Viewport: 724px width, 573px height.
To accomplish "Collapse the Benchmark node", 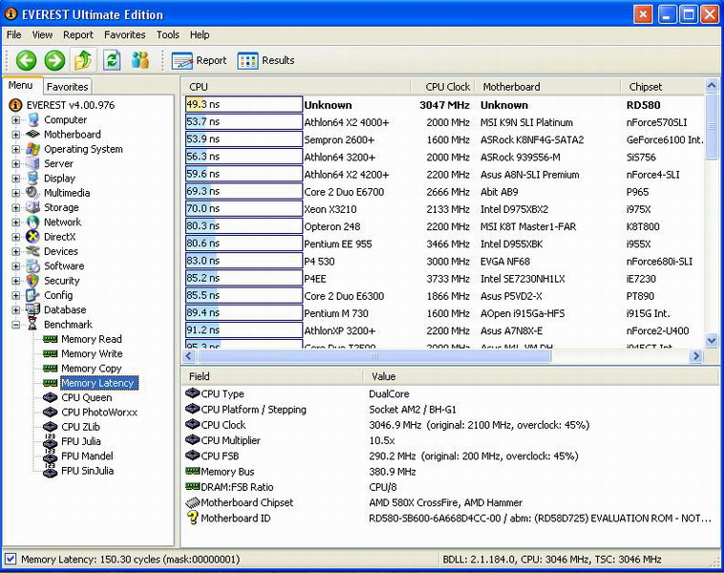I will coord(15,325).
